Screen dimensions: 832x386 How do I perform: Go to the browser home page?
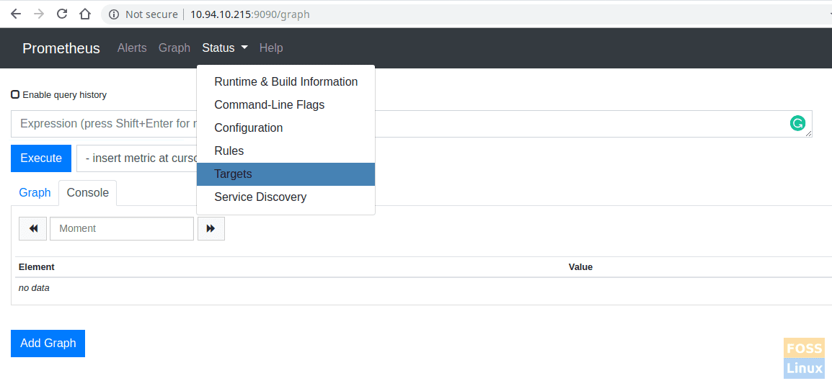(85, 14)
